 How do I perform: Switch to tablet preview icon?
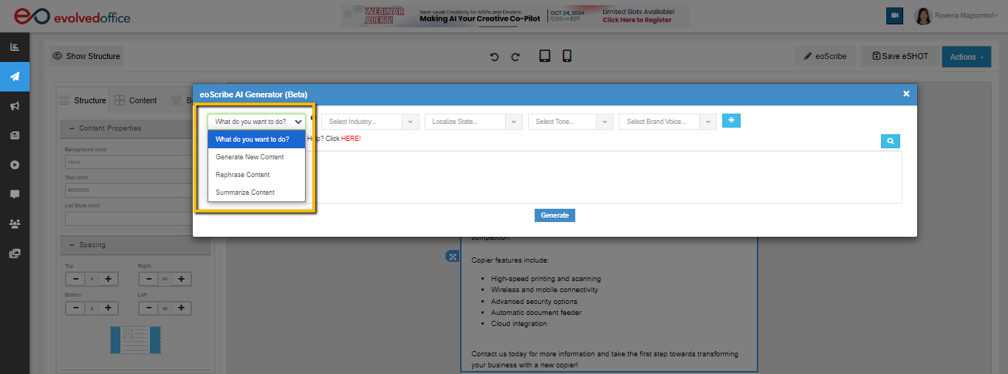(x=545, y=56)
